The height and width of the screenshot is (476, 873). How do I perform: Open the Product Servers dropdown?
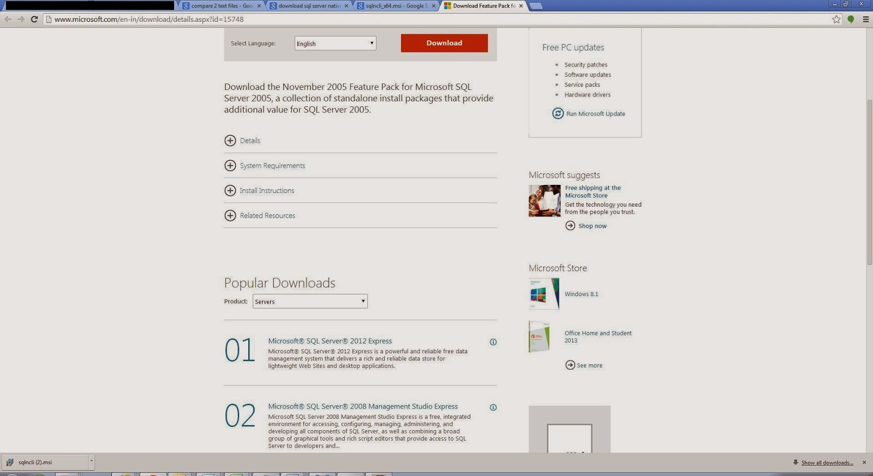click(x=310, y=302)
